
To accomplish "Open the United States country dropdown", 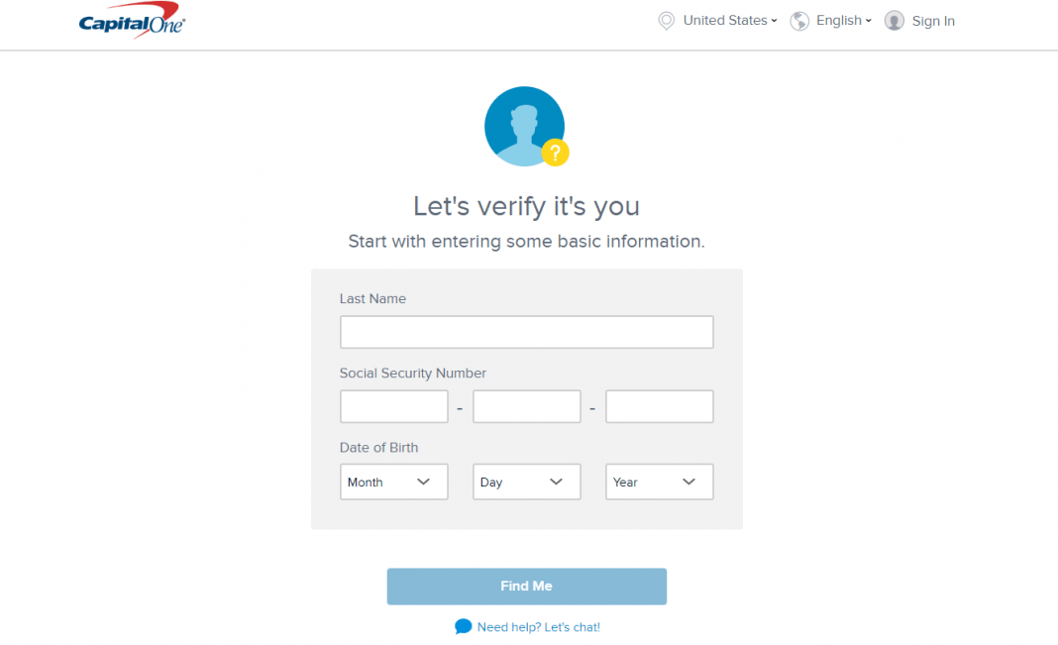I will coord(730,21).
